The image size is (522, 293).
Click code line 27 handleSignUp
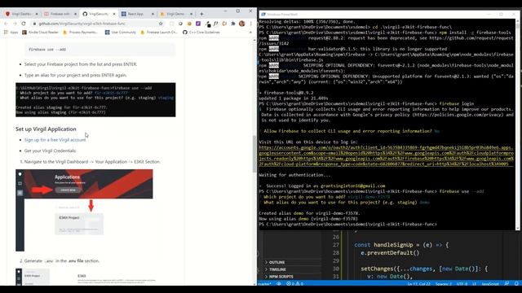tap(401, 245)
